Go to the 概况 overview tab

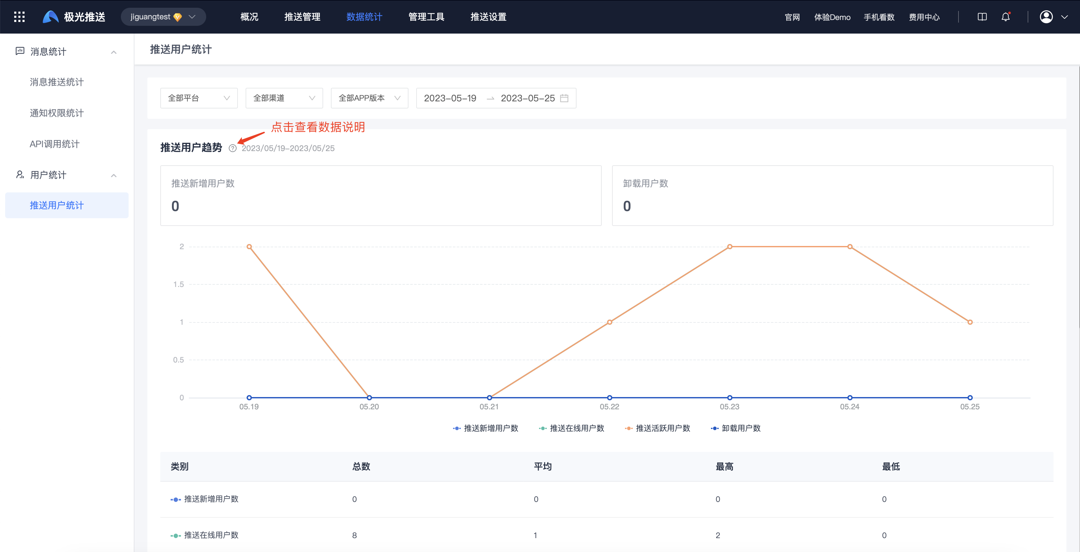[x=249, y=17]
